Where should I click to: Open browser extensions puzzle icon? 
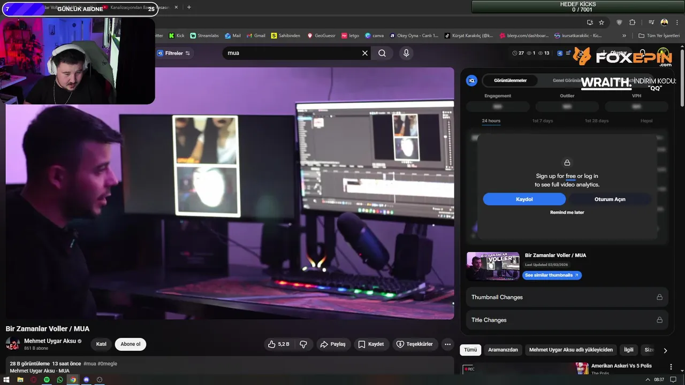632,22
